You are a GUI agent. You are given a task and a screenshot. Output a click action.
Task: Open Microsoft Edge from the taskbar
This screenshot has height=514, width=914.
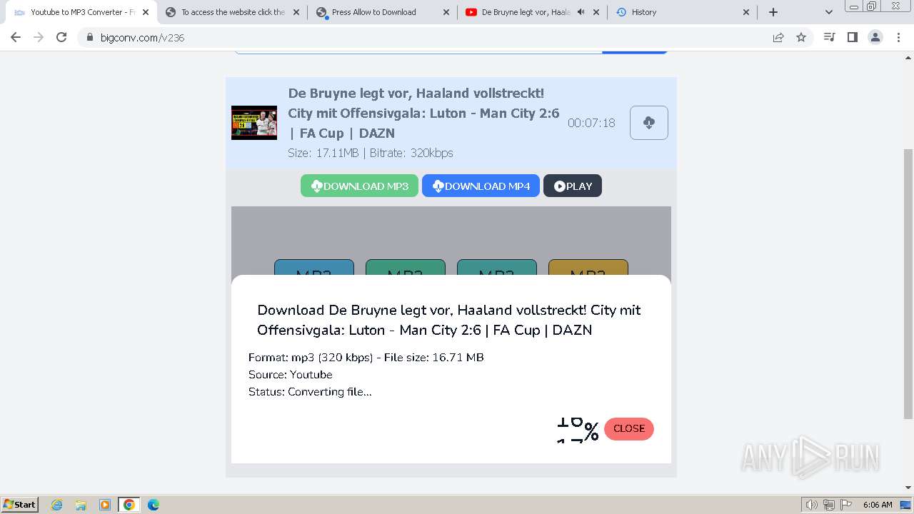154,505
